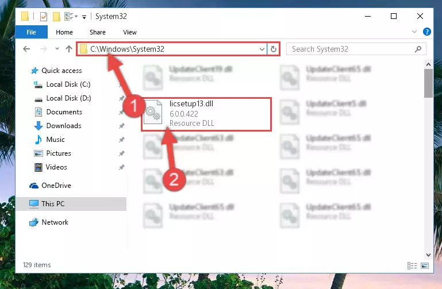This screenshot has height=289, width=442.
Task: Click the folder icon in title bar
Action: [x=25, y=16]
